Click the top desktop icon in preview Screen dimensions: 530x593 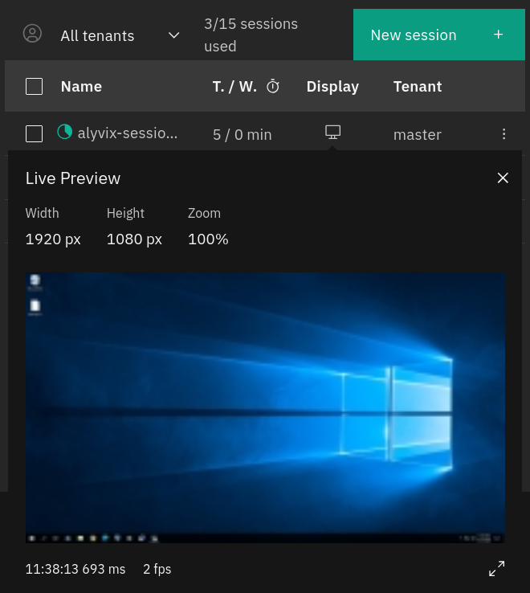(x=35, y=282)
